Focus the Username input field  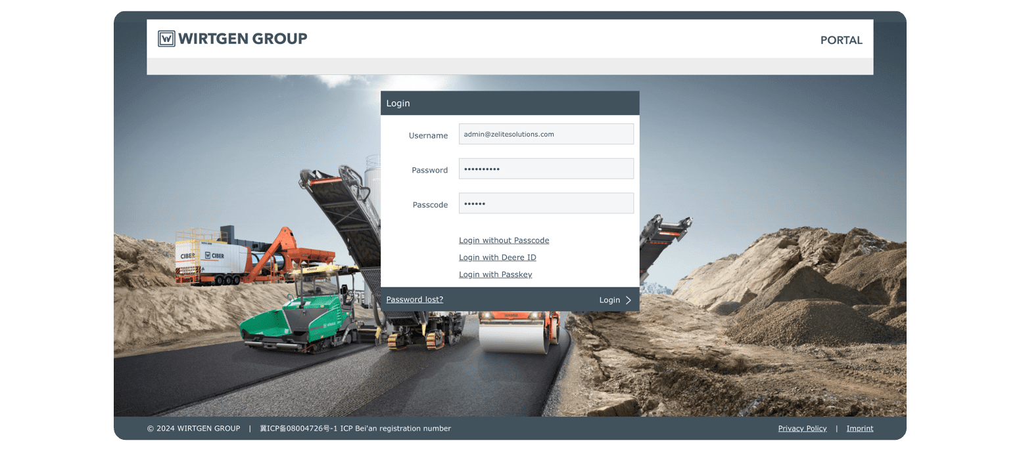[546, 134]
